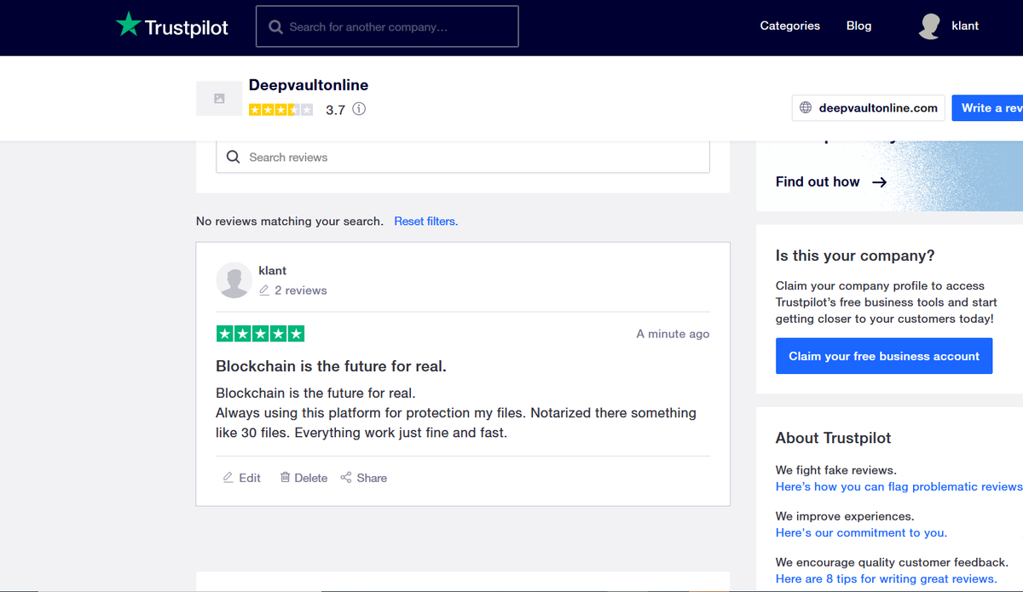The image size is (1023, 592).
Task: Click the A minute ago timestamp
Action: point(673,334)
